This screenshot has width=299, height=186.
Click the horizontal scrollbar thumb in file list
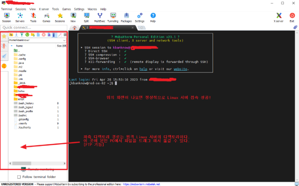coord(22,164)
